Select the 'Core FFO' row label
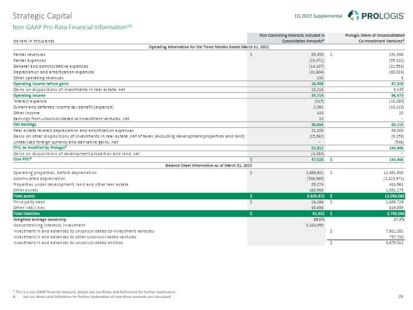413x310 pixels. [23, 159]
